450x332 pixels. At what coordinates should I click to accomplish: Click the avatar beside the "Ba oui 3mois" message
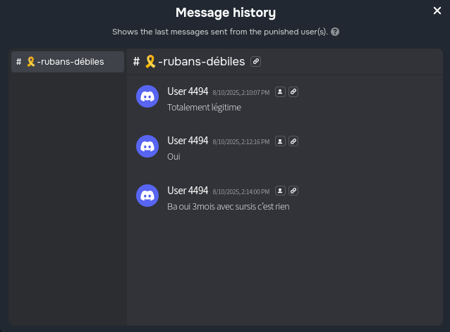(147, 196)
